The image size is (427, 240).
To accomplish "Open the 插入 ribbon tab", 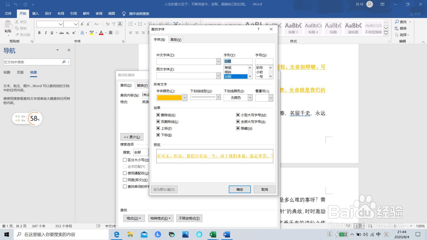I will point(35,14).
